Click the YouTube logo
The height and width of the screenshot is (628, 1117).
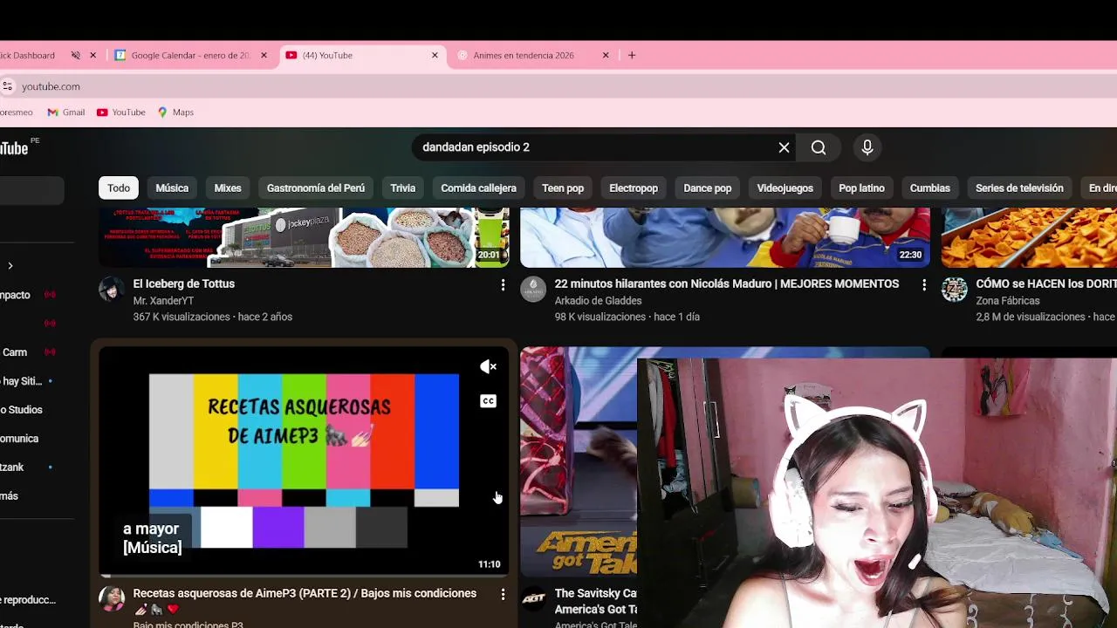[14, 148]
